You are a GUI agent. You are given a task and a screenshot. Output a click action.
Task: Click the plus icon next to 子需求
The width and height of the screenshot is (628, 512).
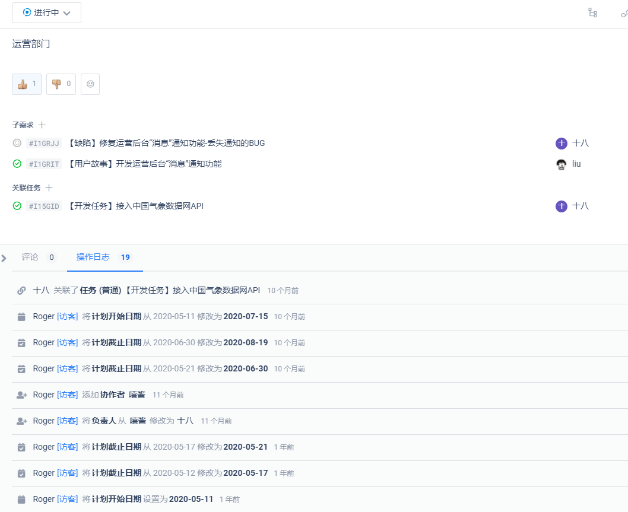[42, 125]
